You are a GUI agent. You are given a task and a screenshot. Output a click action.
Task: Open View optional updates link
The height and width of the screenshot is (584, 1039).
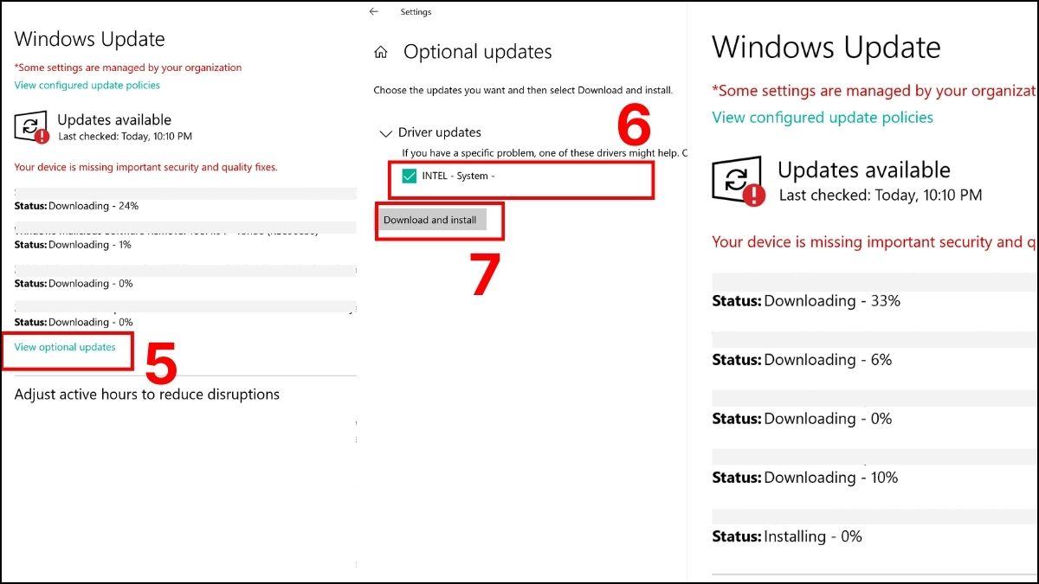pos(65,347)
